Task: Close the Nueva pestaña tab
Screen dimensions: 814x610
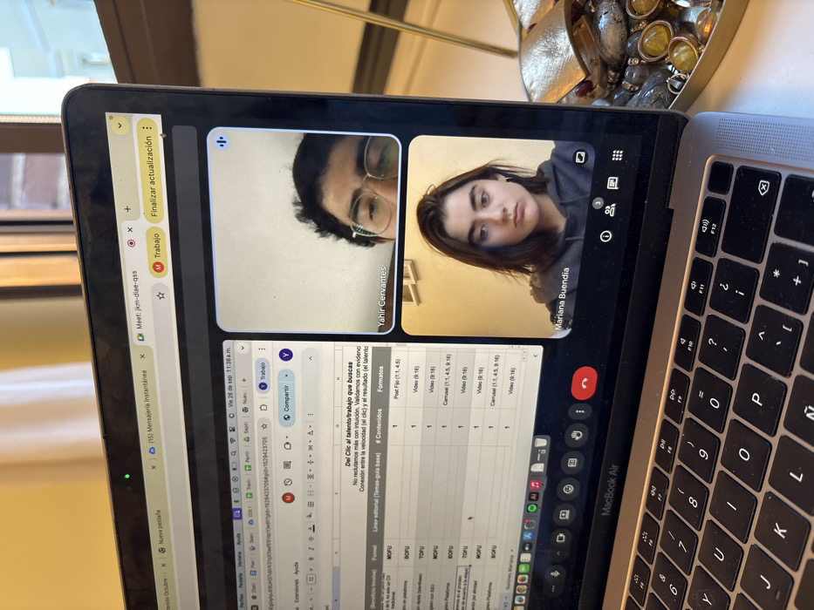Action: point(154,467)
